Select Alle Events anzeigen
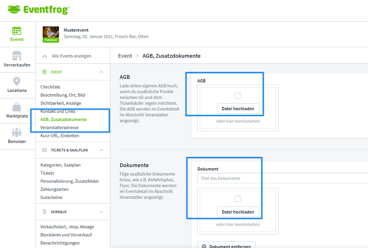The width and height of the screenshot is (368, 248). point(71,56)
